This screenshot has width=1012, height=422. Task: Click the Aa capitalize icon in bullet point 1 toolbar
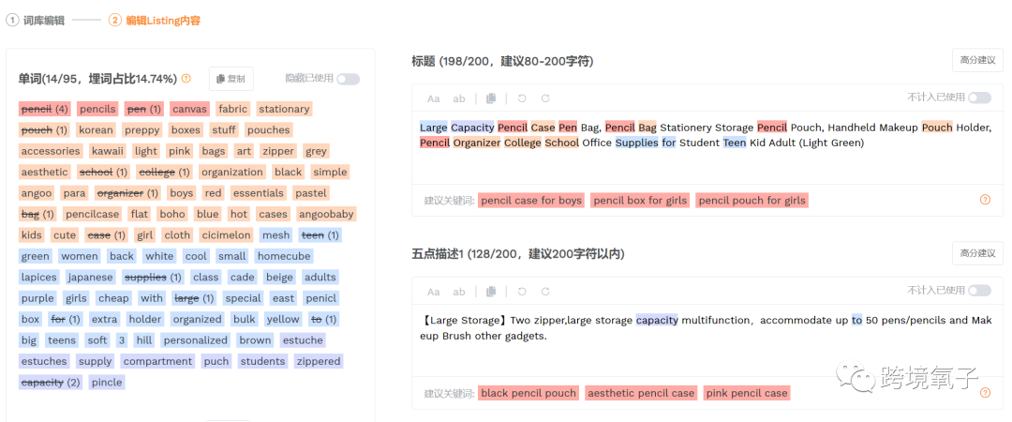(x=434, y=292)
